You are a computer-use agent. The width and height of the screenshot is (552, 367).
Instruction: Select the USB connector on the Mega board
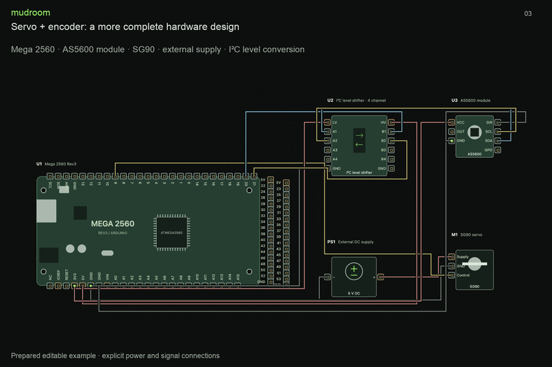tap(46, 210)
